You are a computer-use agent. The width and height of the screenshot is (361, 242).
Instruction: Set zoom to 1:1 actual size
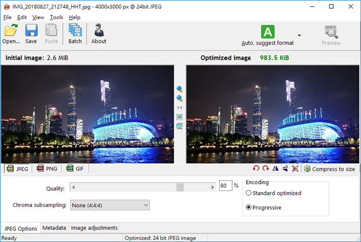tap(179, 108)
